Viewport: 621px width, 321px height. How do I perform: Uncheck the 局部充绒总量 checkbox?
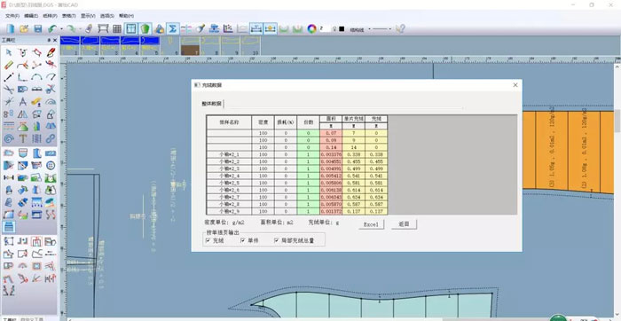pos(277,240)
